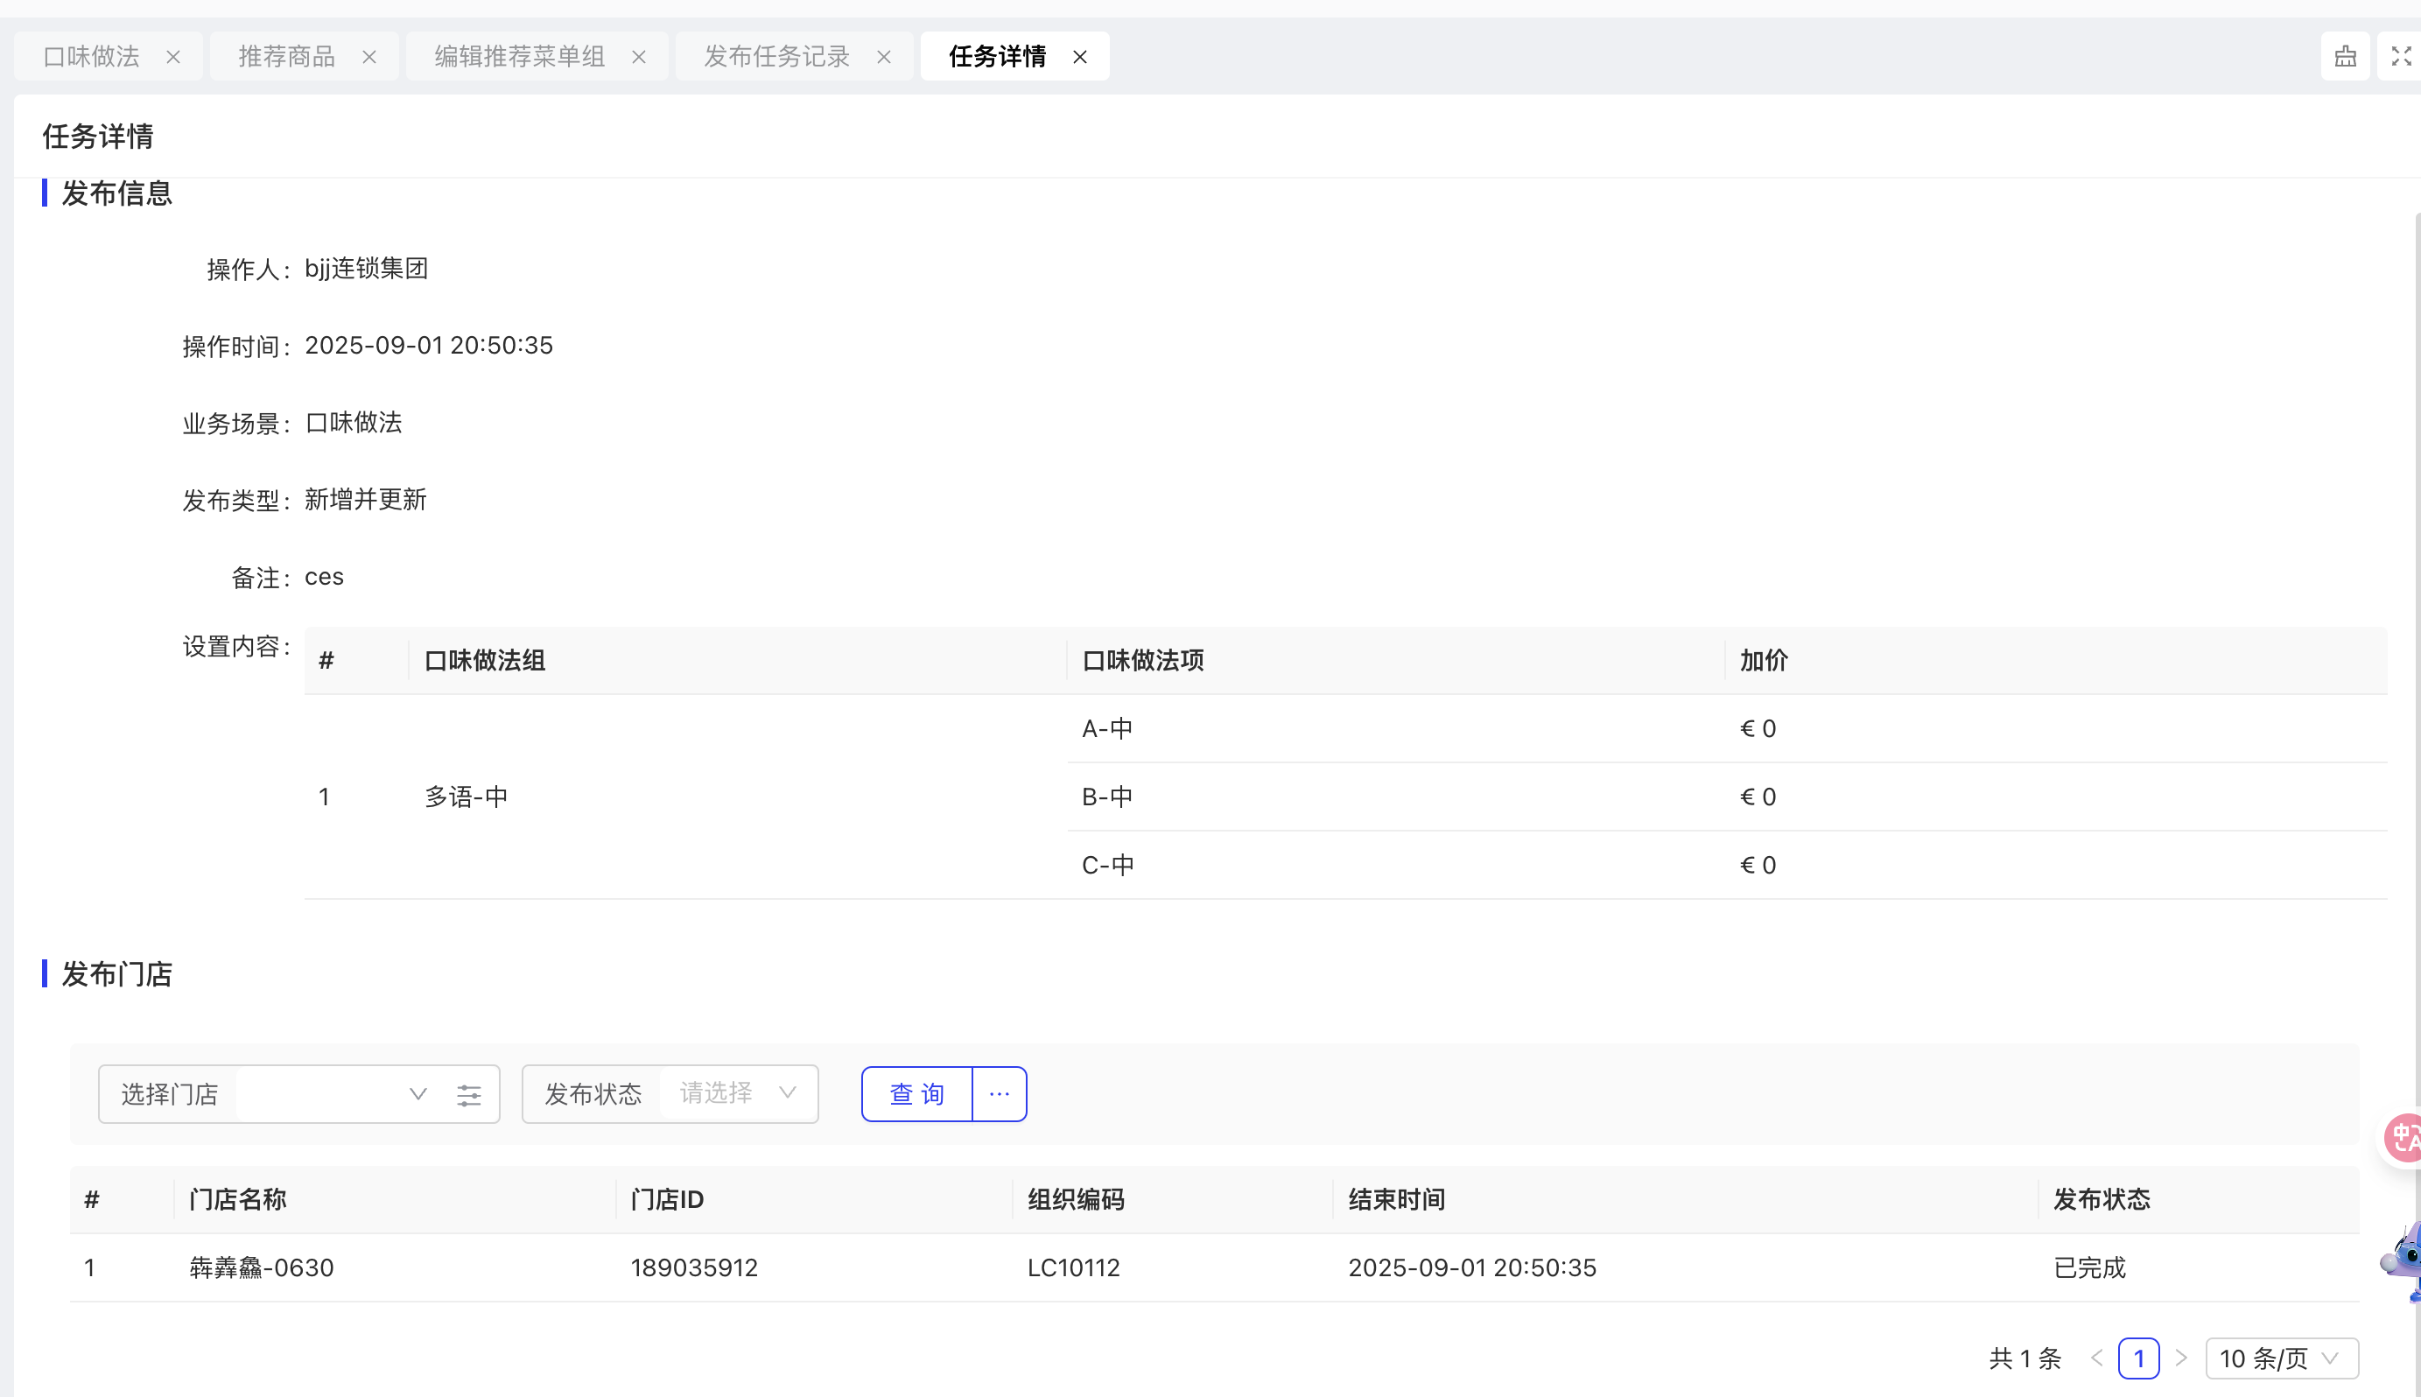2421x1397 pixels.
Task: Switch to the 推荐商品 tab
Action: click(x=286, y=57)
